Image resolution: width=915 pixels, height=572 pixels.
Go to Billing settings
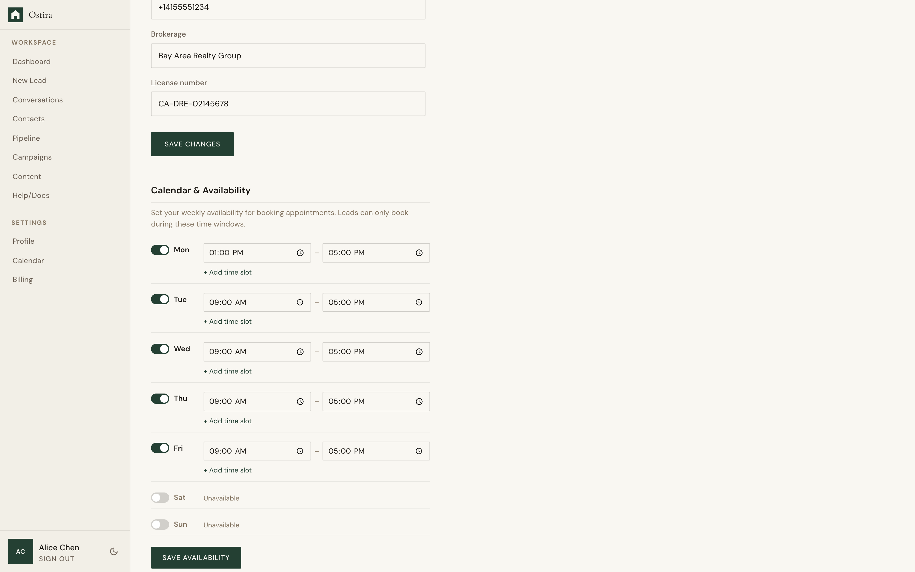pos(22,279)
